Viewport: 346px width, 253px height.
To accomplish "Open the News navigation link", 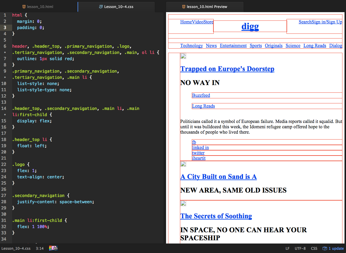I will (x=211, y=46).
